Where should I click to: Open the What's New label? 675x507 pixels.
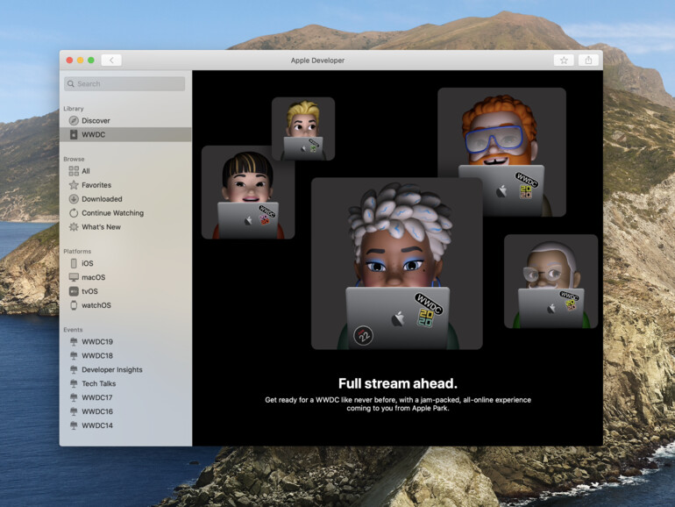tap(101, 227)
